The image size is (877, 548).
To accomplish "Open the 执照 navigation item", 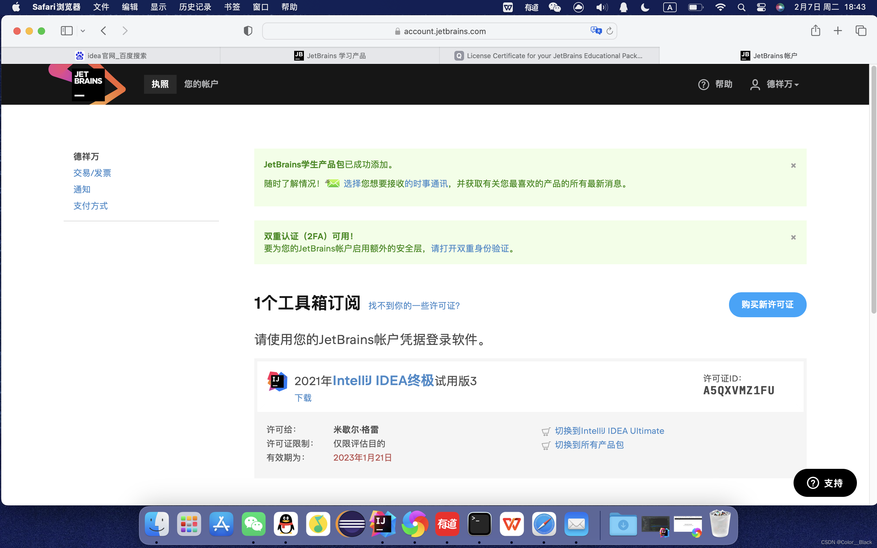I will tap(160, 84).
